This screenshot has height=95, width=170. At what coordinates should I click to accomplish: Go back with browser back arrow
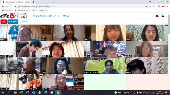[x=3, y=6]
